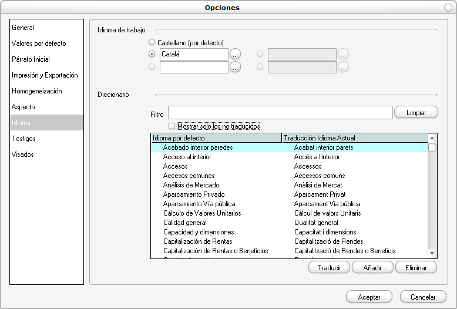
Task: Enable Mostrar solo los no traducidos checkbox
Action: [x=172, y=126]
